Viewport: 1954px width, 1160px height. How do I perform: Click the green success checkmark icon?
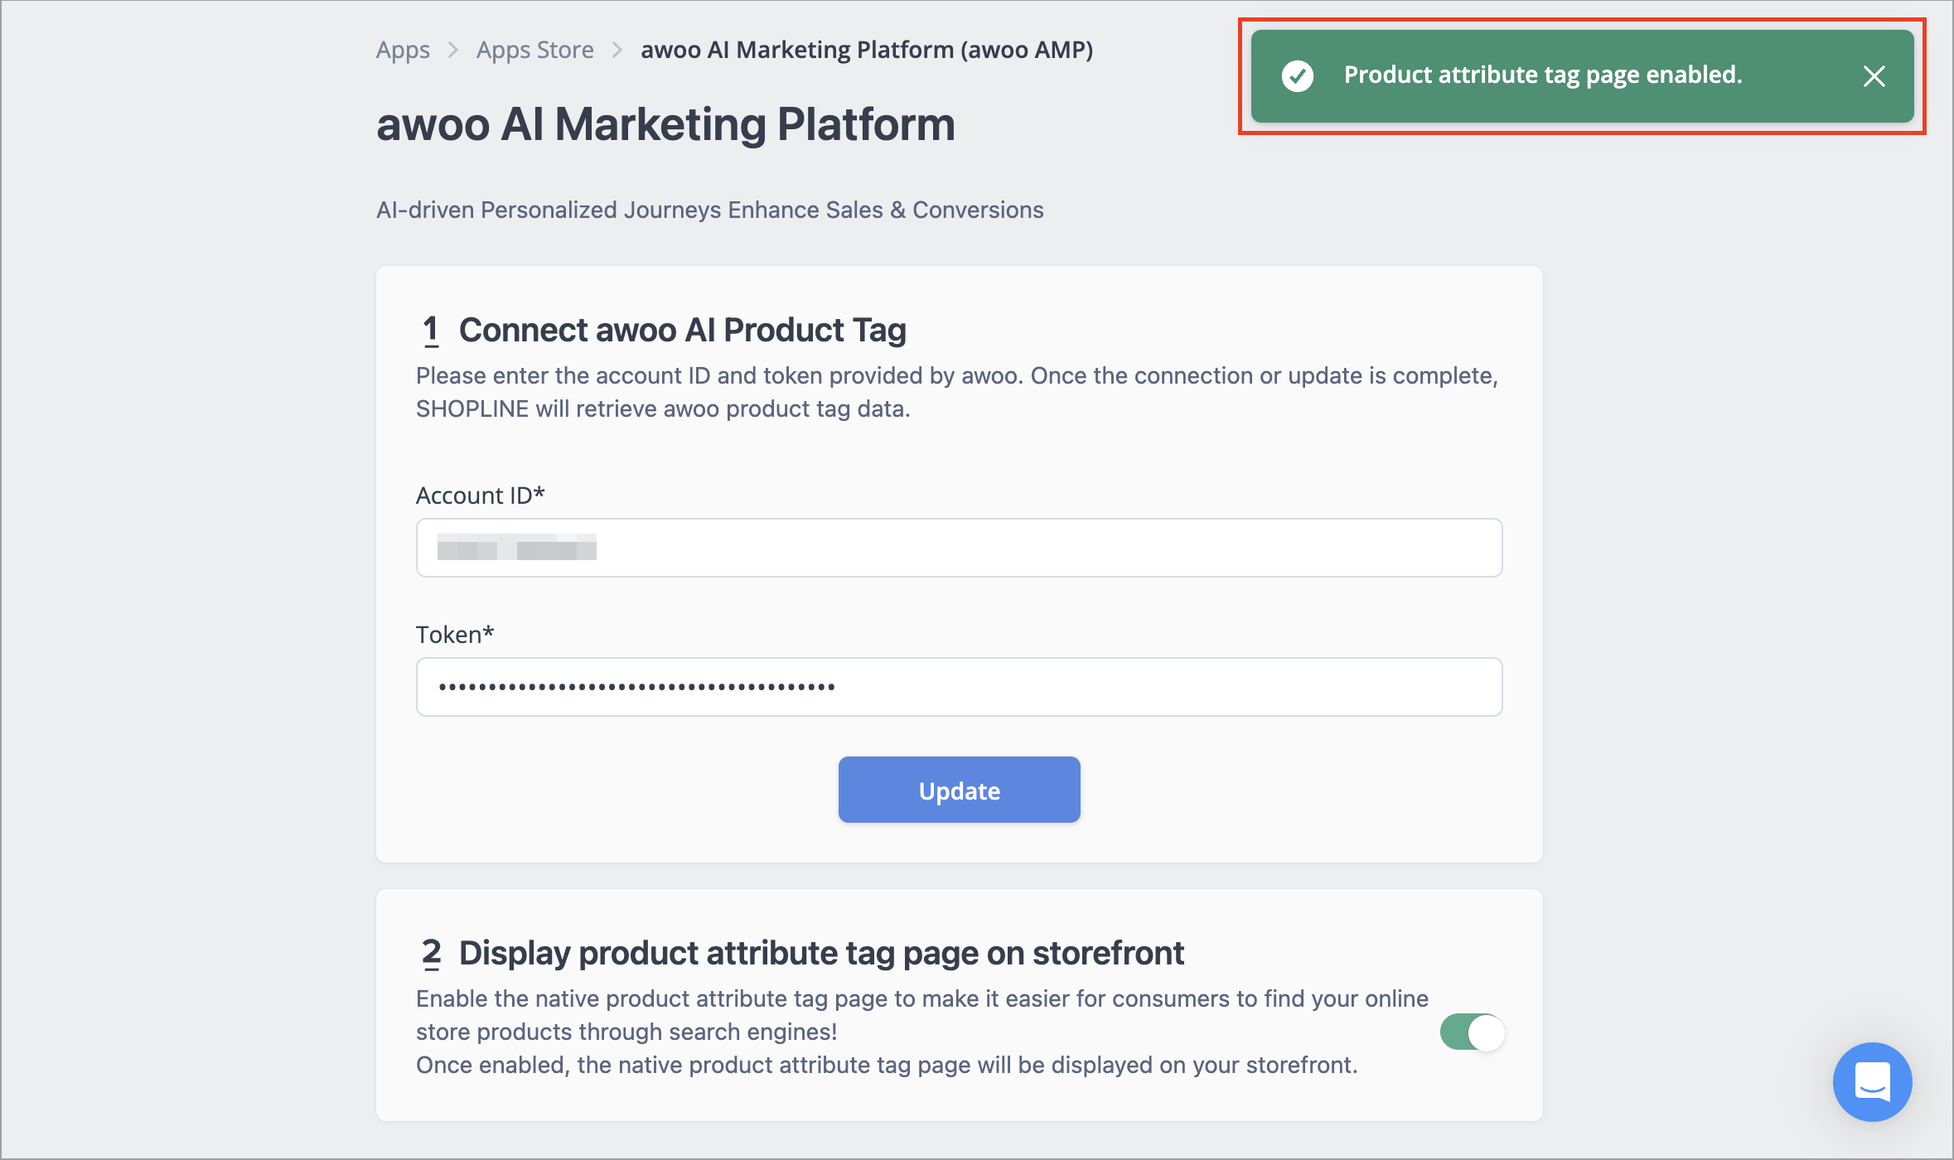(1297, 76)
